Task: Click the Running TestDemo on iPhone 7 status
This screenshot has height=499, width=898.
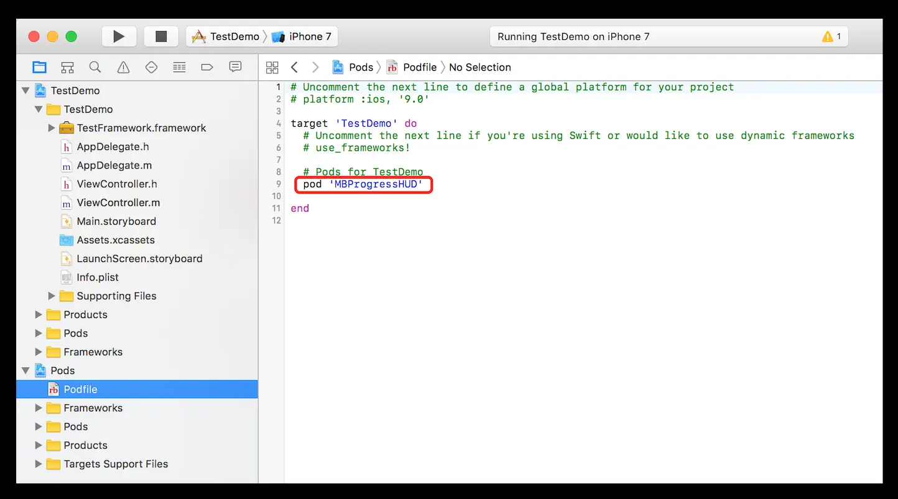Action: point(573,37)
